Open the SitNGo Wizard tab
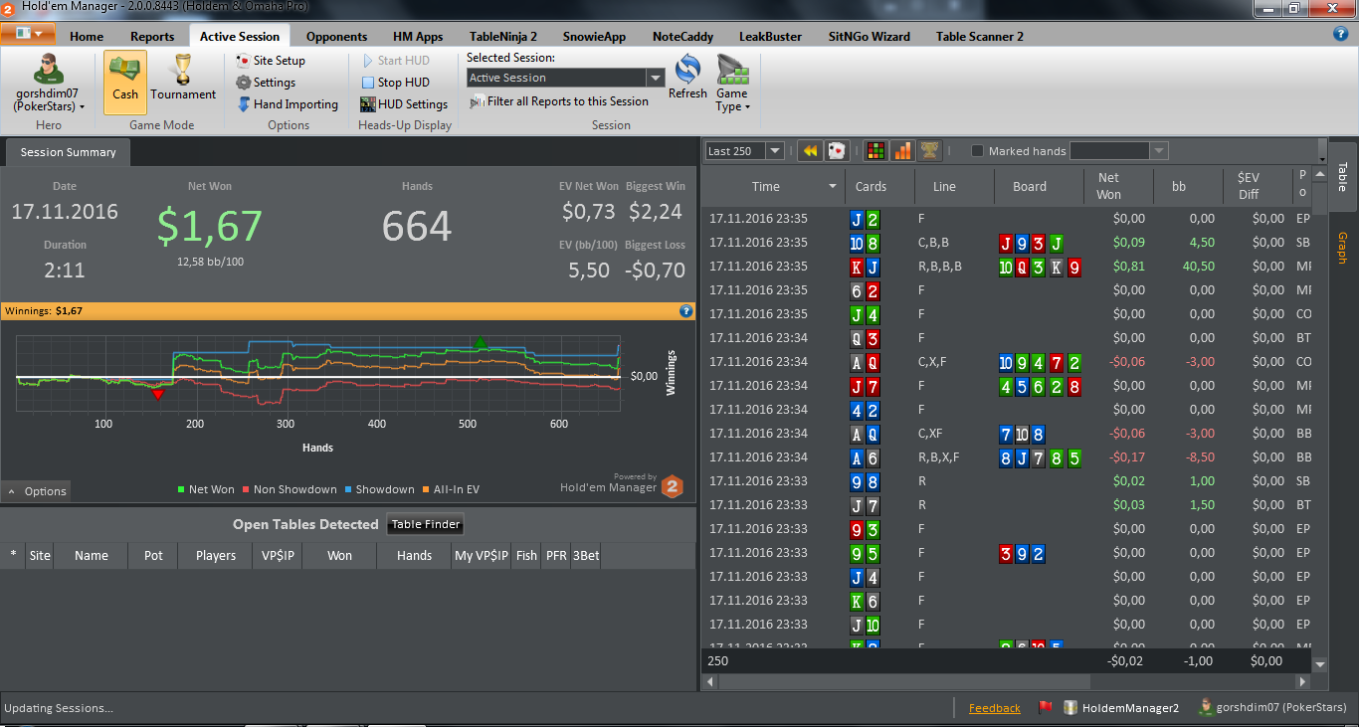Screen dimensions: 1359x727 pyautogui.click(x=869, y=37)
